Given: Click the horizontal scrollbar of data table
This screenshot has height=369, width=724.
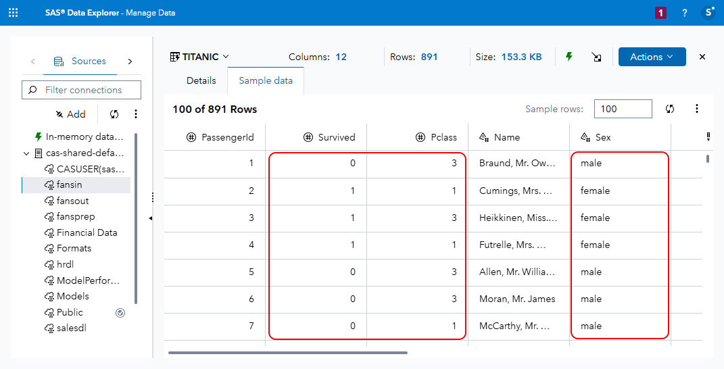Looking at the screenshot, I should pyautogui.click(x=288, y=353).
